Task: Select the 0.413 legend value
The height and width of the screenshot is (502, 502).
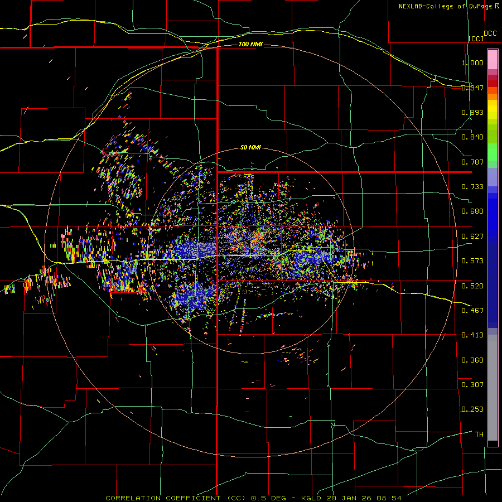Action: pos(472,335)
